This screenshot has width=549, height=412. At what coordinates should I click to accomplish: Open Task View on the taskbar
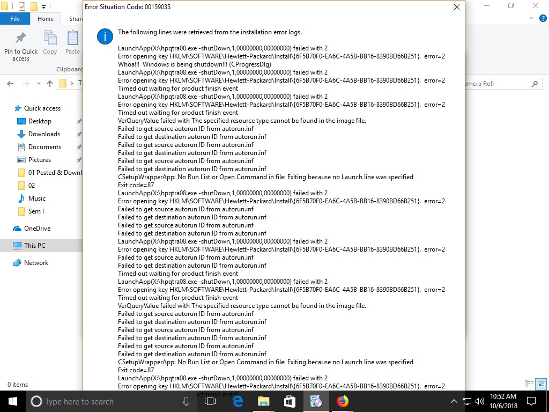click(210, 401)
